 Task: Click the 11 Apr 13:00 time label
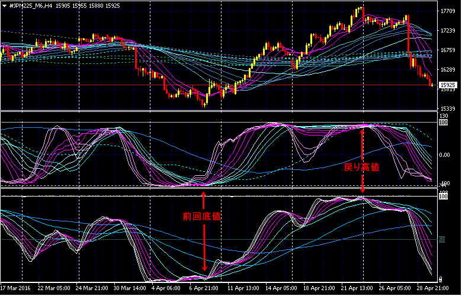point(243,288)
